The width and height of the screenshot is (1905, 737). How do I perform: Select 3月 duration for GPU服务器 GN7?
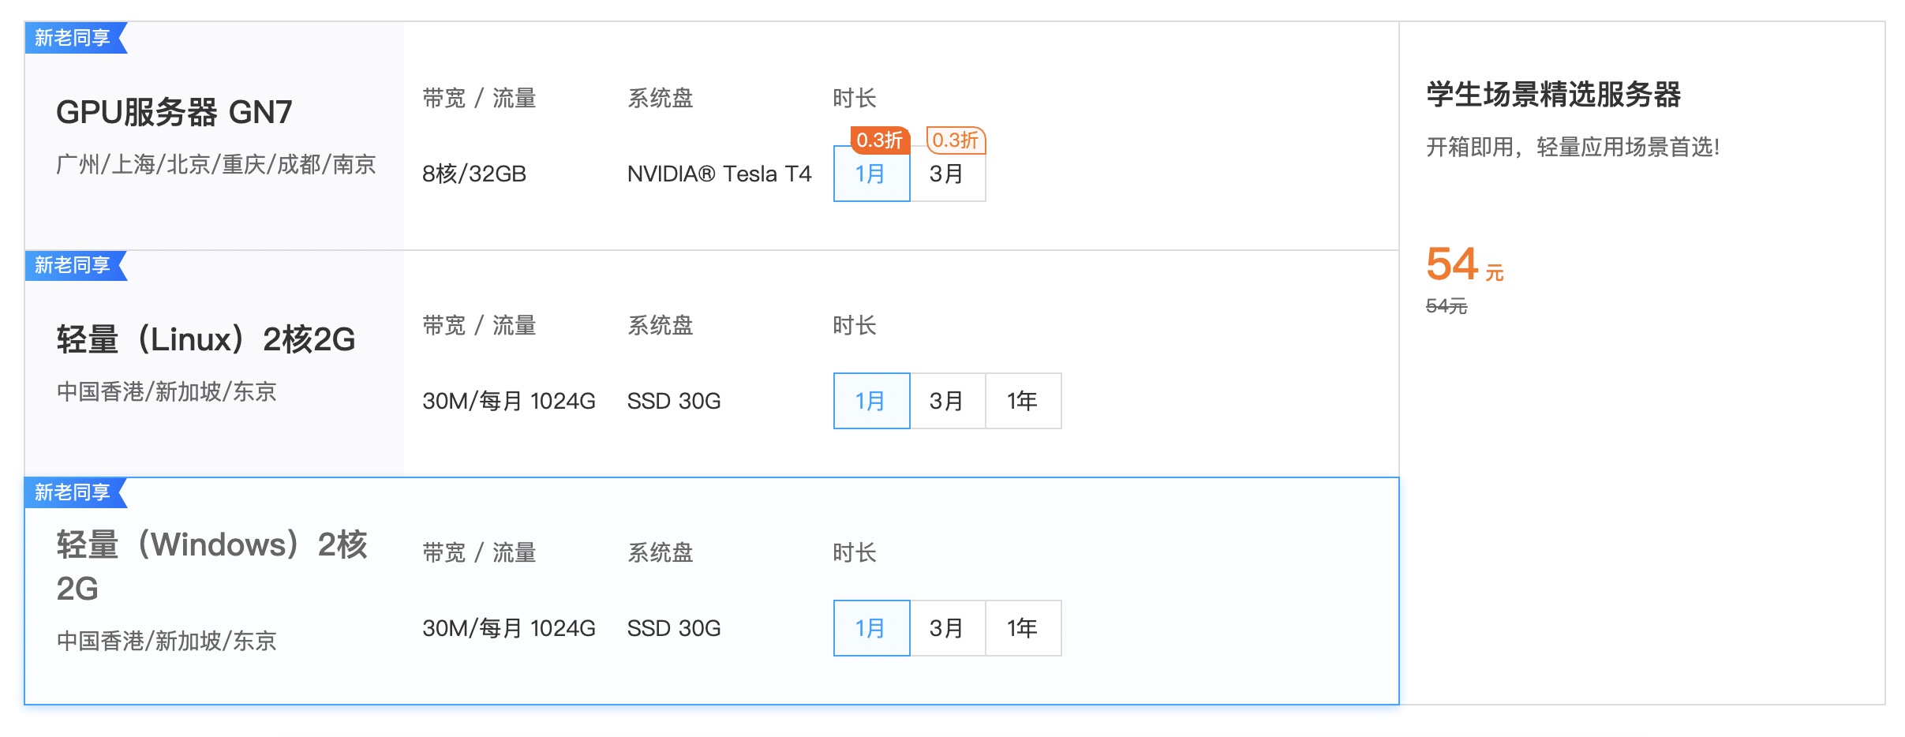(947, 175)
